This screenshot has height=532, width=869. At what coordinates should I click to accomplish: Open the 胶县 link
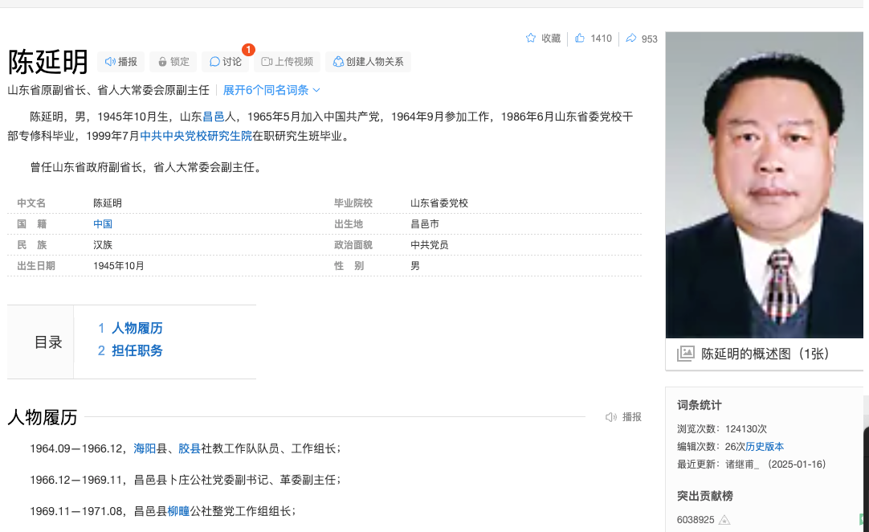(190, 448)
